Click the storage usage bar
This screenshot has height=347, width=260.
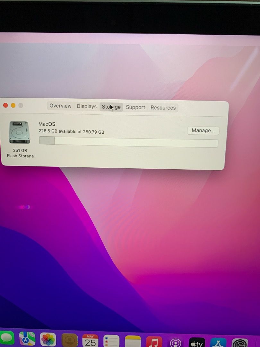(128, 142)
